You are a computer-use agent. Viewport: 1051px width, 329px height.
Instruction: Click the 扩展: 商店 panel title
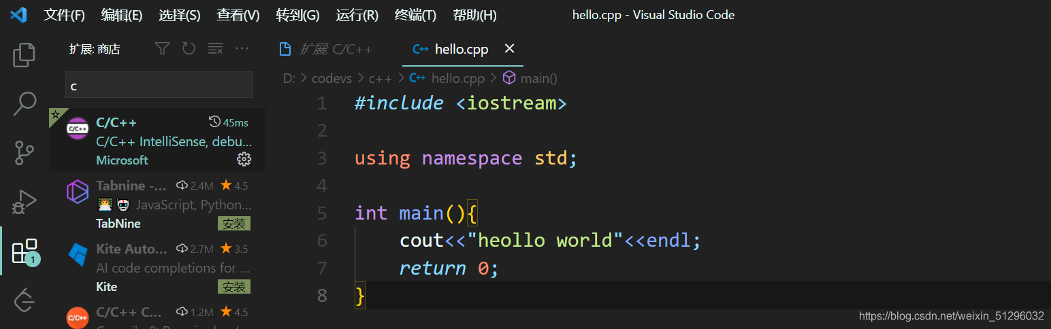(x=95, y=49)
